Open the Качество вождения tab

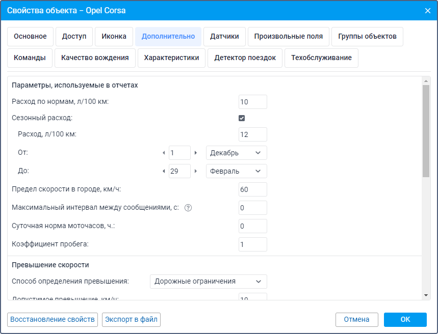95,58
